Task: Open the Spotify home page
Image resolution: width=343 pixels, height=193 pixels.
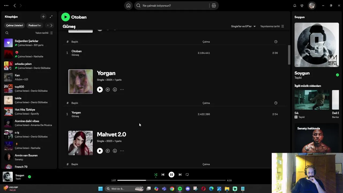Action: pos(128,6)
